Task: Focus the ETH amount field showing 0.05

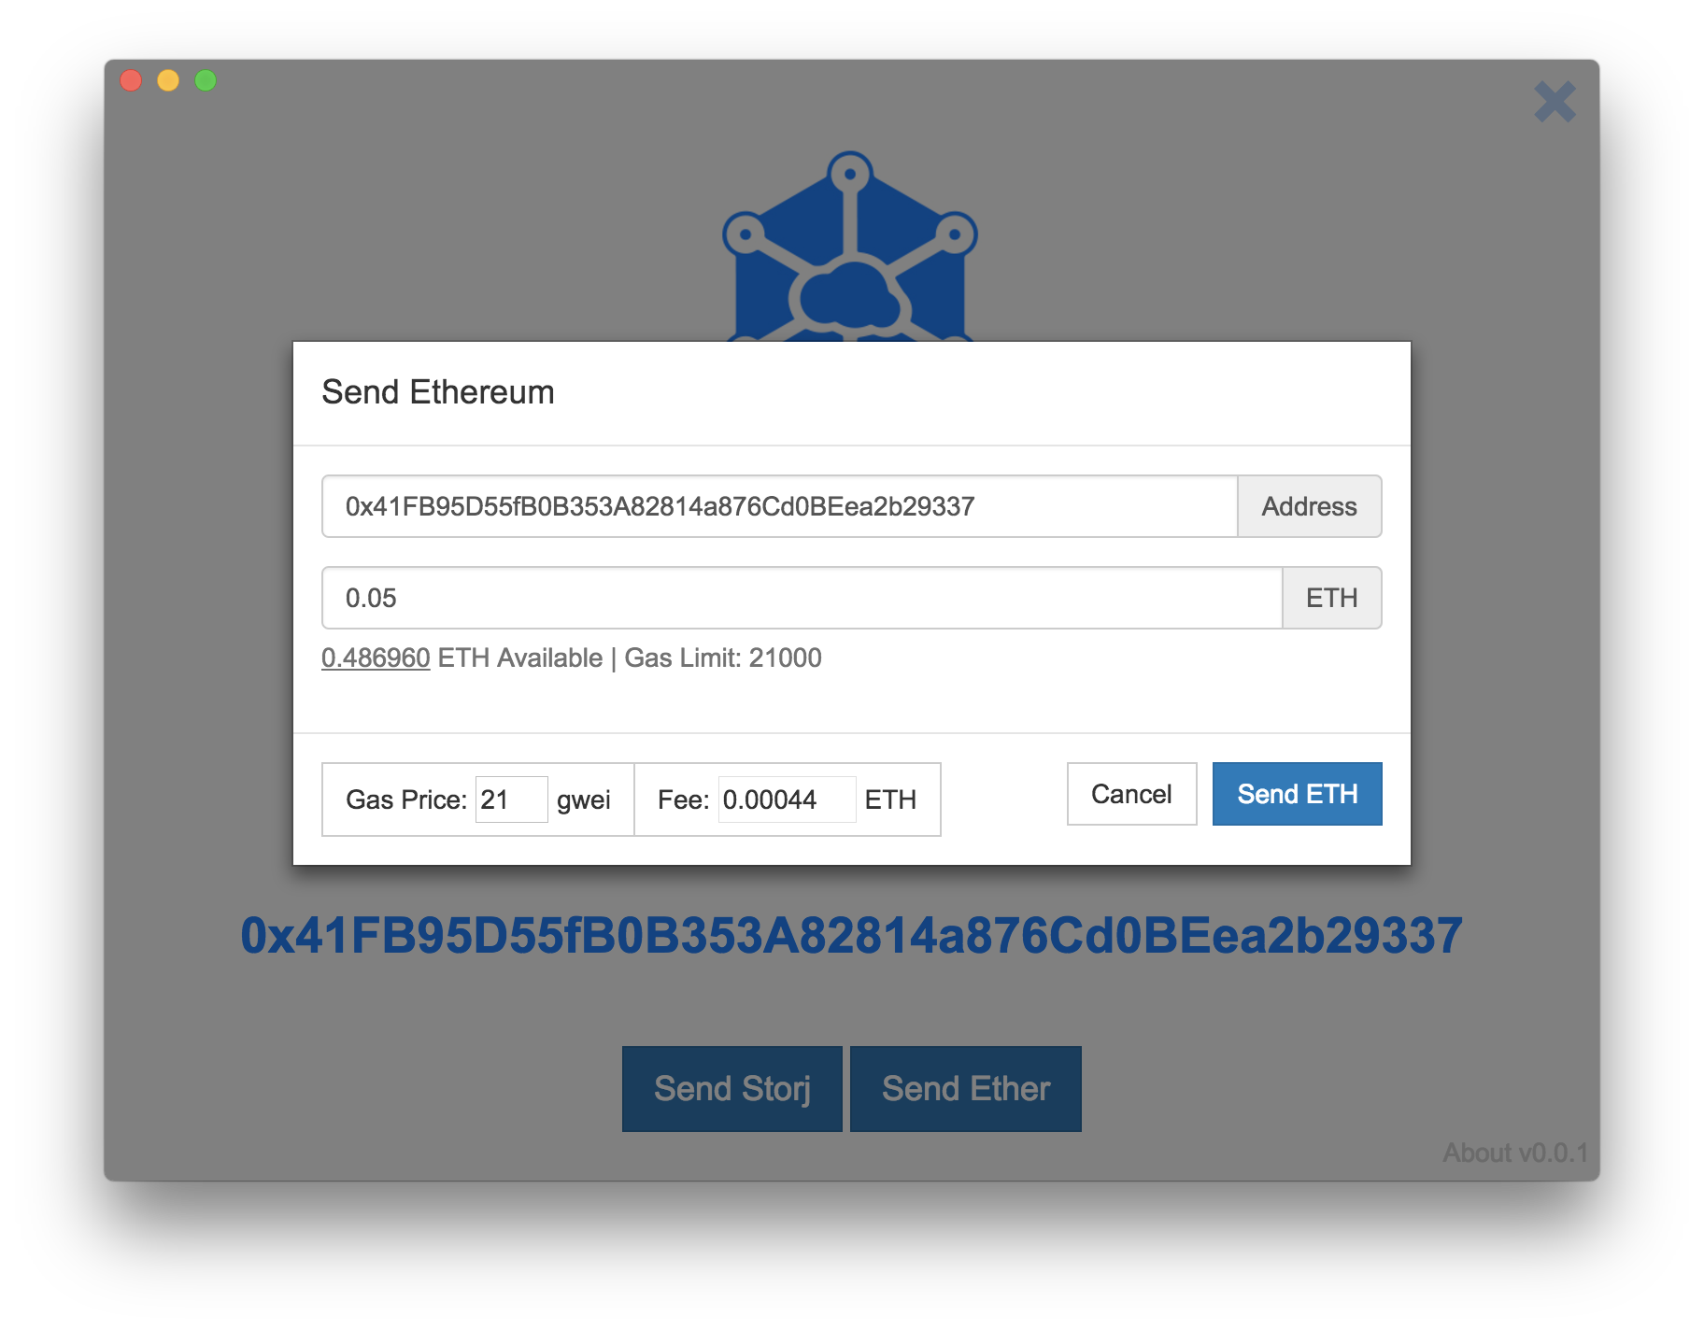Action: (802, 598)
